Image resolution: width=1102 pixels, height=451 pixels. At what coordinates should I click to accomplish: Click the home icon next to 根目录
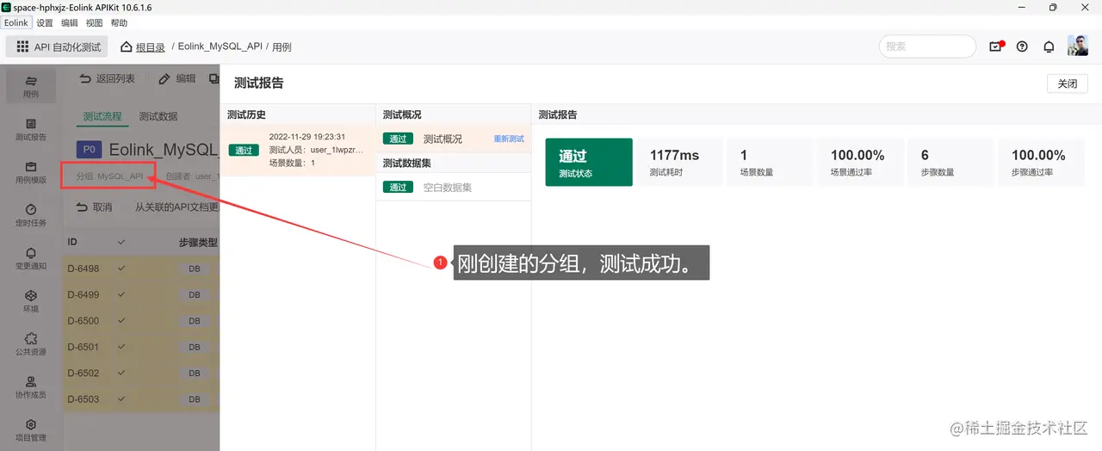click(127, 46)
